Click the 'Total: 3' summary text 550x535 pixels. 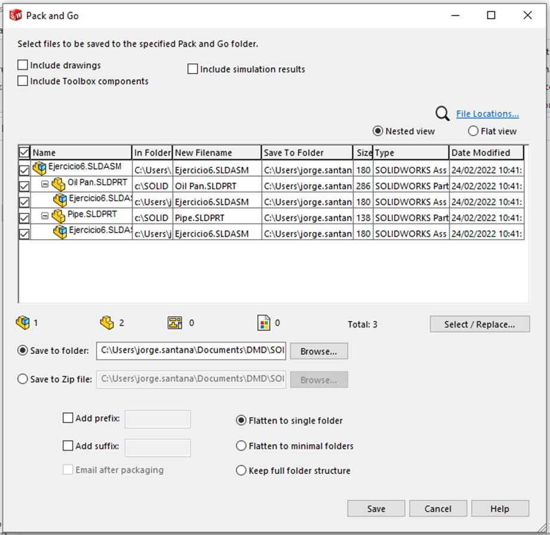tap(362, 325)
